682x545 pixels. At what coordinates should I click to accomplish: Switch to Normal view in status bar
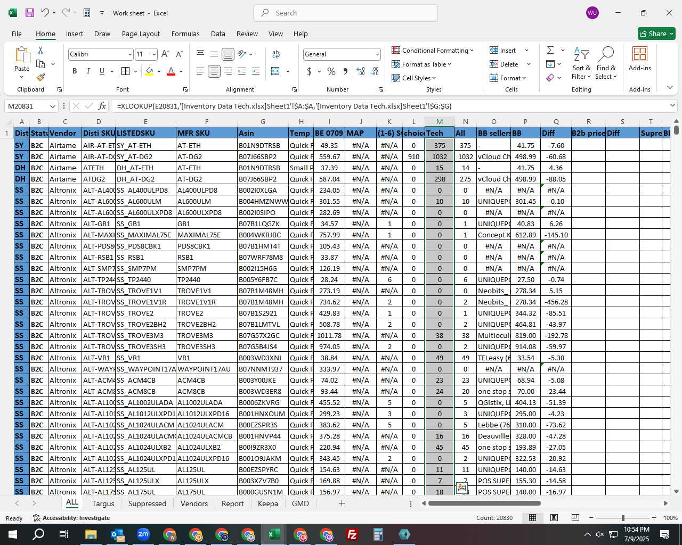point(532,518)
